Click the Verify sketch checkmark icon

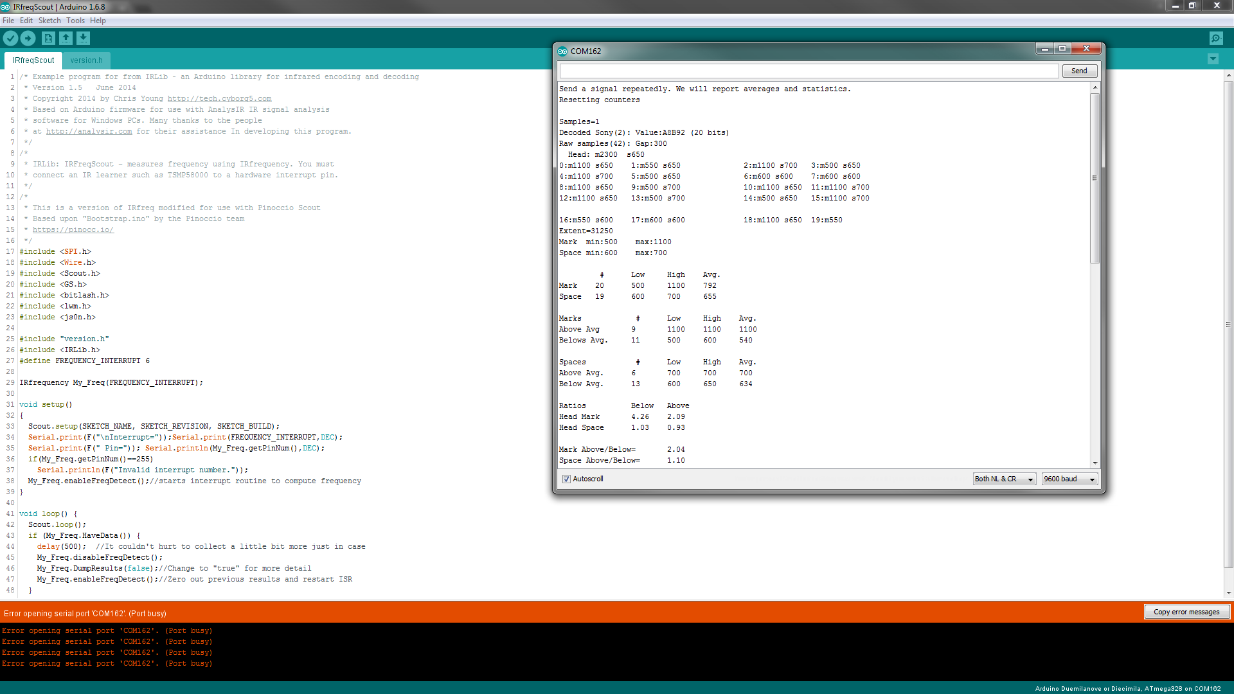coord(10,39)
